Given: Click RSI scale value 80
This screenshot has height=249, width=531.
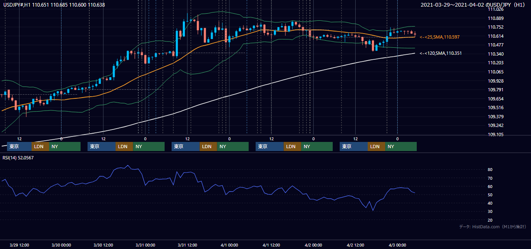Looking at the screenshot, I should pyautogui.click(x=490, y=170).
